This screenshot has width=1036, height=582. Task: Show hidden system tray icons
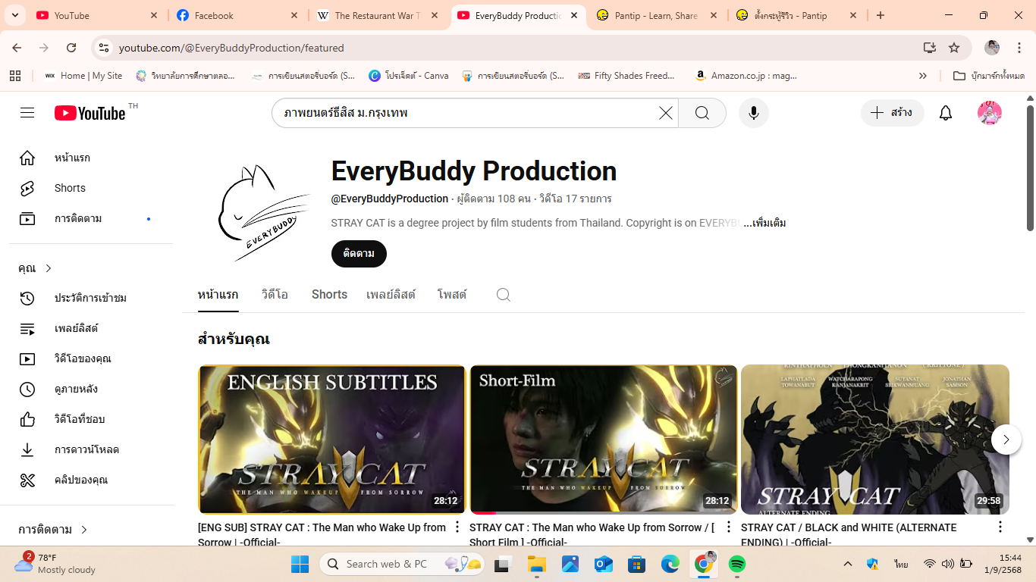point(848,564)
